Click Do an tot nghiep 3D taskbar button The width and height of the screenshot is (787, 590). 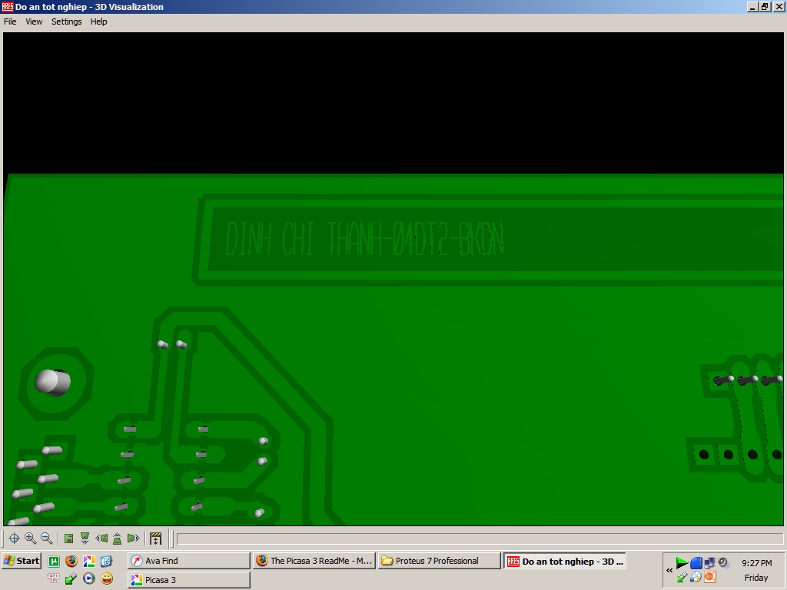[565, 562]
